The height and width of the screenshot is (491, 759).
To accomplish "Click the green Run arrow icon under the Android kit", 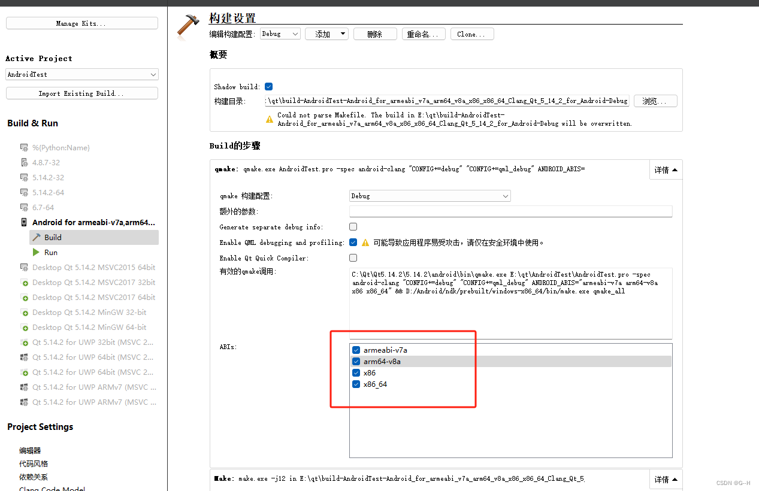I will click(35, 252).
